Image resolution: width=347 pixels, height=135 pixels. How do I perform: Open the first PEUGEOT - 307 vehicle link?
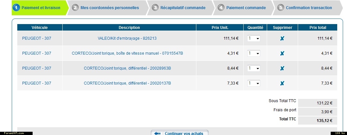click(x=37, y=38)
